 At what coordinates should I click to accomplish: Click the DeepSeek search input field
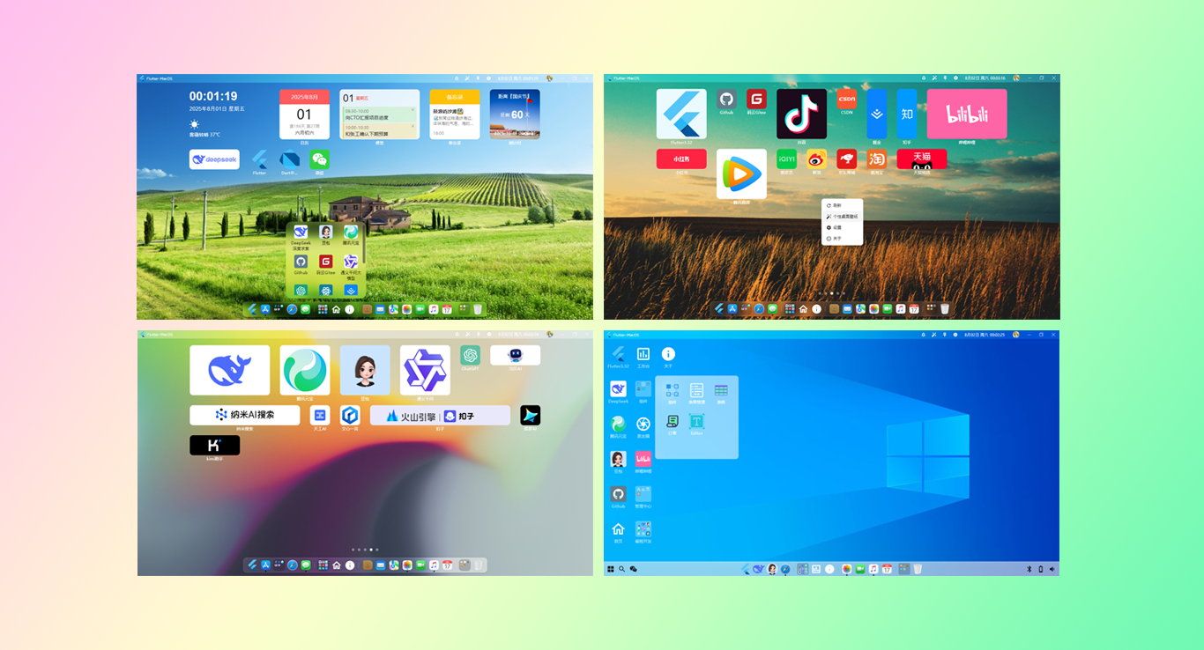(214, 159)
